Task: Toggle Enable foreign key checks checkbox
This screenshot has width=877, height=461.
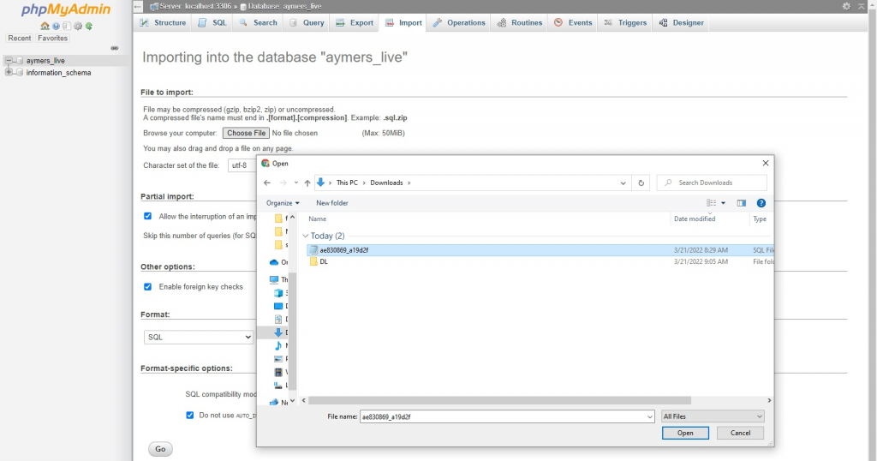Action: coord(148,287)
